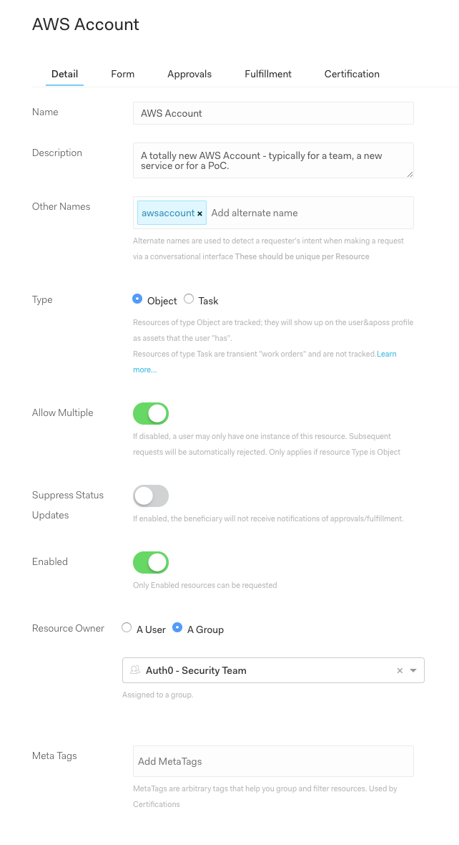Select the Task radio button
The height and width of the screenshot is (845, 459).
pyautogui.click(x=188, y=300)
